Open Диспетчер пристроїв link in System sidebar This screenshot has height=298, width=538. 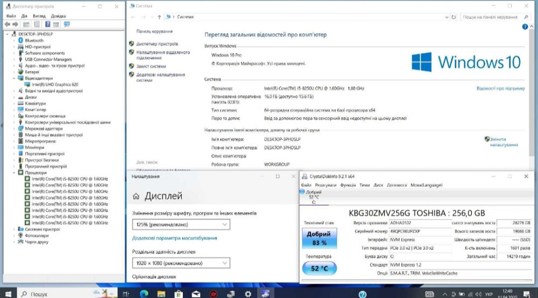point(157,44)
